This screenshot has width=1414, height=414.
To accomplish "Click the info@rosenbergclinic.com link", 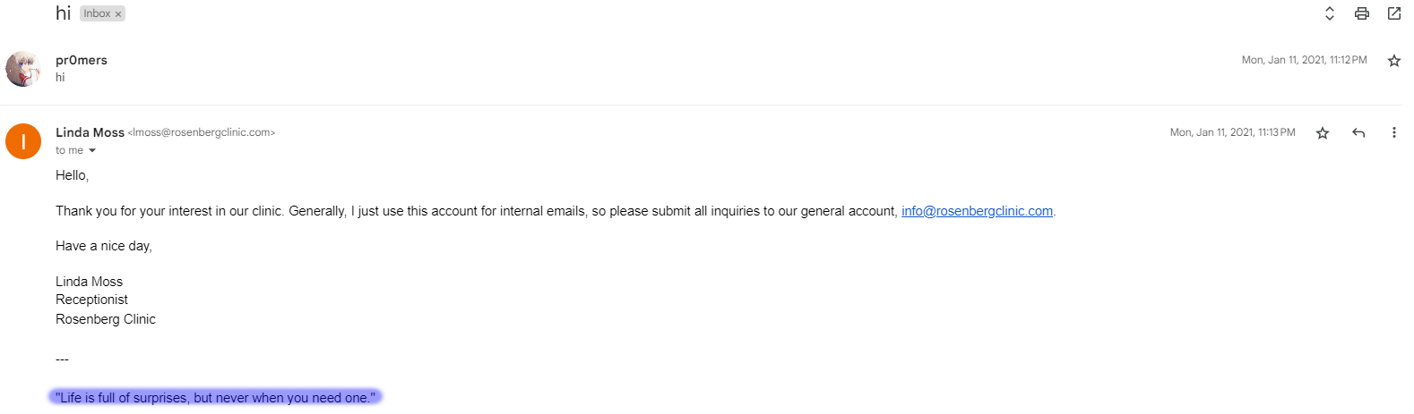I will pos(977,211).
